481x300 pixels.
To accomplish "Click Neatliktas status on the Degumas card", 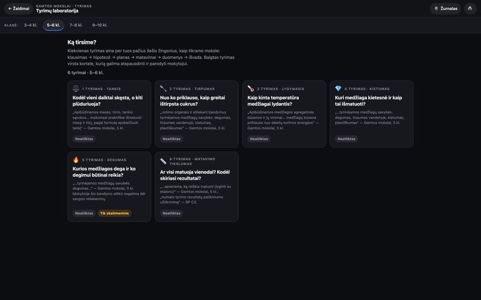I will [x=84, y=213].
